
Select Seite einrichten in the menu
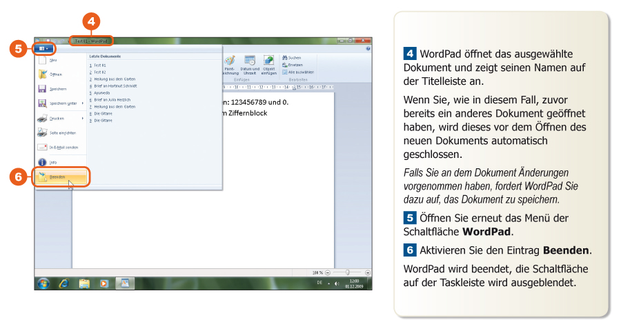[62, 132]
